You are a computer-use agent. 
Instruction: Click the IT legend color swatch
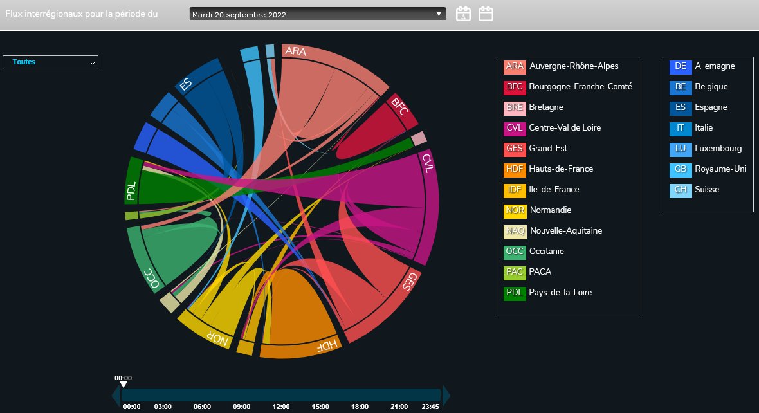pos(681,128)
